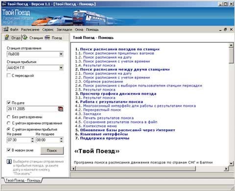Increase the Не позднее time spinner
The image size is (235, 191).
point(61,139)
